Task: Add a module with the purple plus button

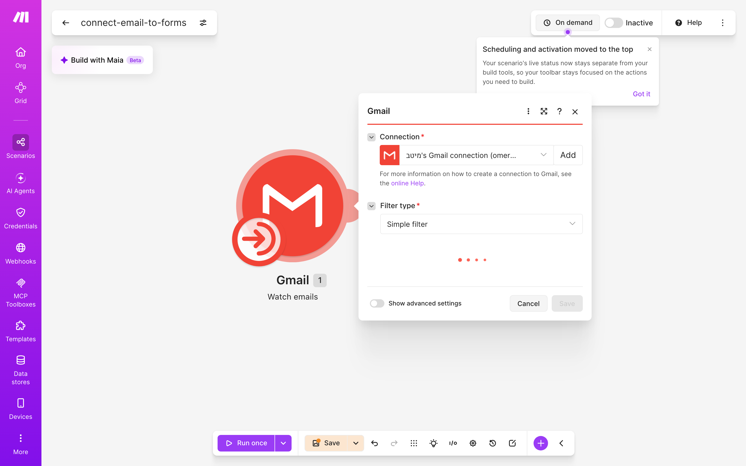Action: 541,443
